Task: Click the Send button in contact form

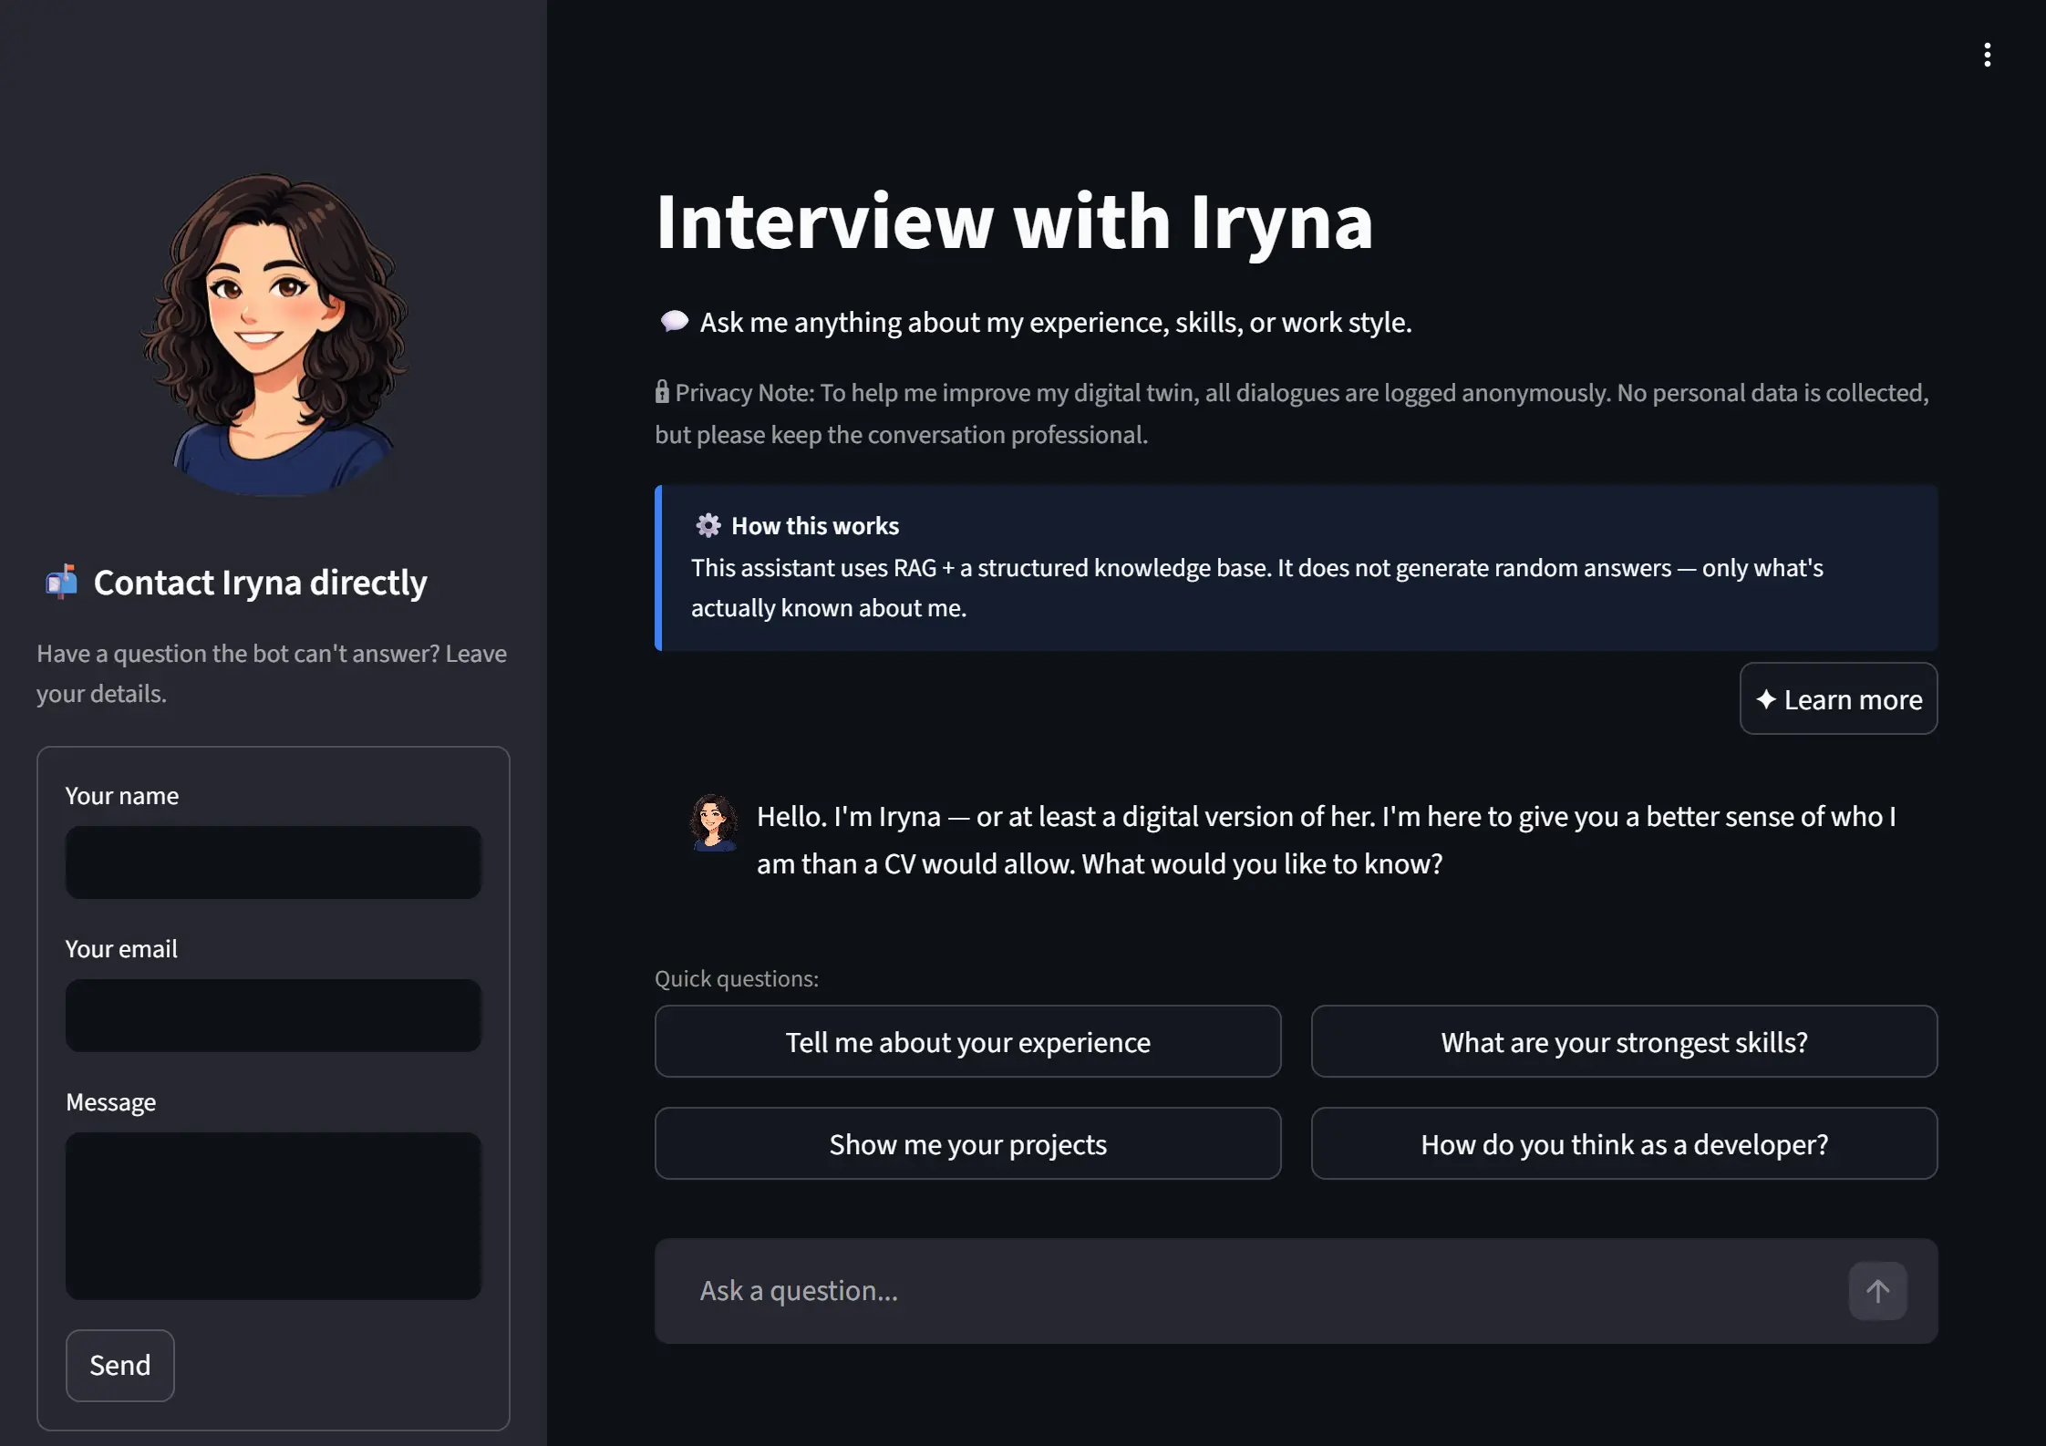Action: (x=119, y=1365)
